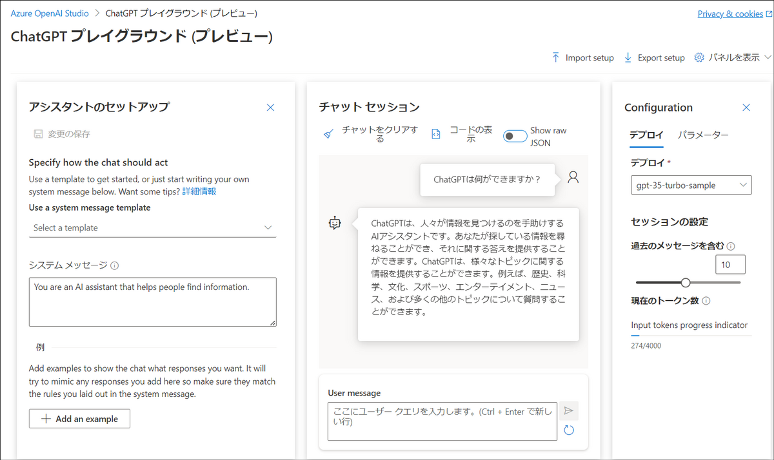Image resolution: width=774 pixels, height=460 pixels.
Task: Close the Assistant setup panel
Action: coord(271,108)
